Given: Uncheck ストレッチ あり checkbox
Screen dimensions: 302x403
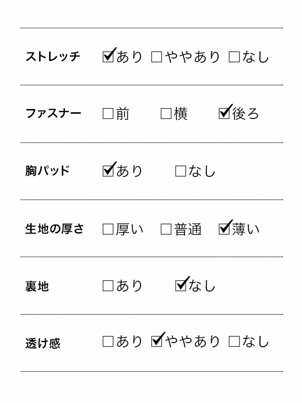Looking at the screenshot, I should 108,57.
